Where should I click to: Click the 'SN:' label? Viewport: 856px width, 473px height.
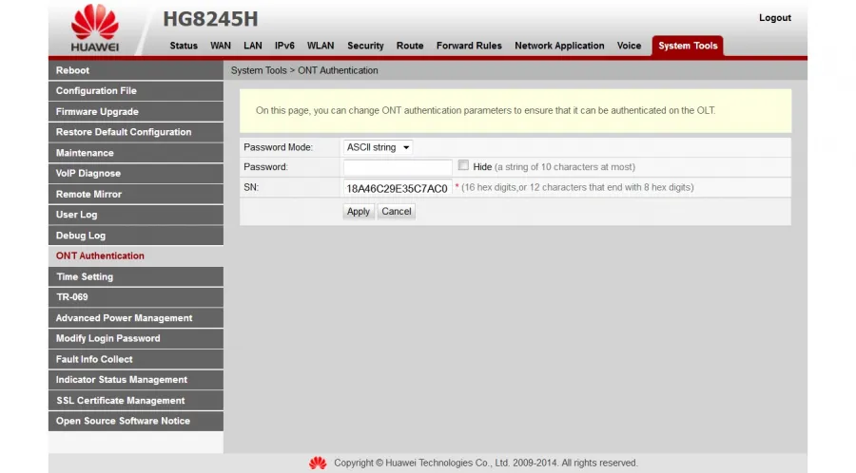[251, 187]
